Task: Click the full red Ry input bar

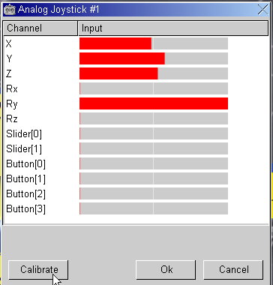Action: [154, 103]
